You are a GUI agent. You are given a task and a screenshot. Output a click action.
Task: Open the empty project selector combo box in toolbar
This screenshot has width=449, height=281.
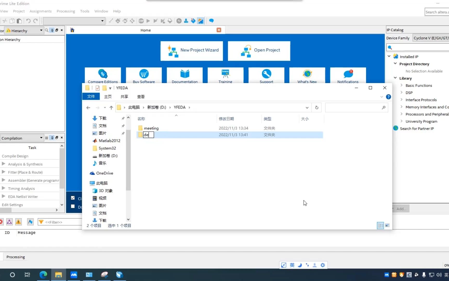(x=74, y=21)
